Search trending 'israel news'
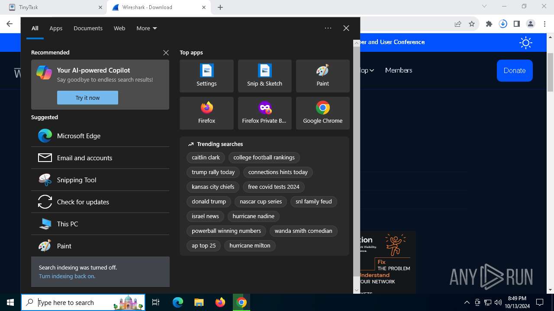This screenshot has width=554, height=311. (206, 216)
